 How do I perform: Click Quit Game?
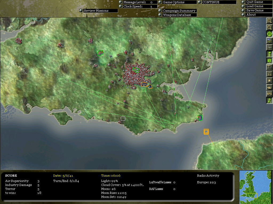tap(259, 2)
